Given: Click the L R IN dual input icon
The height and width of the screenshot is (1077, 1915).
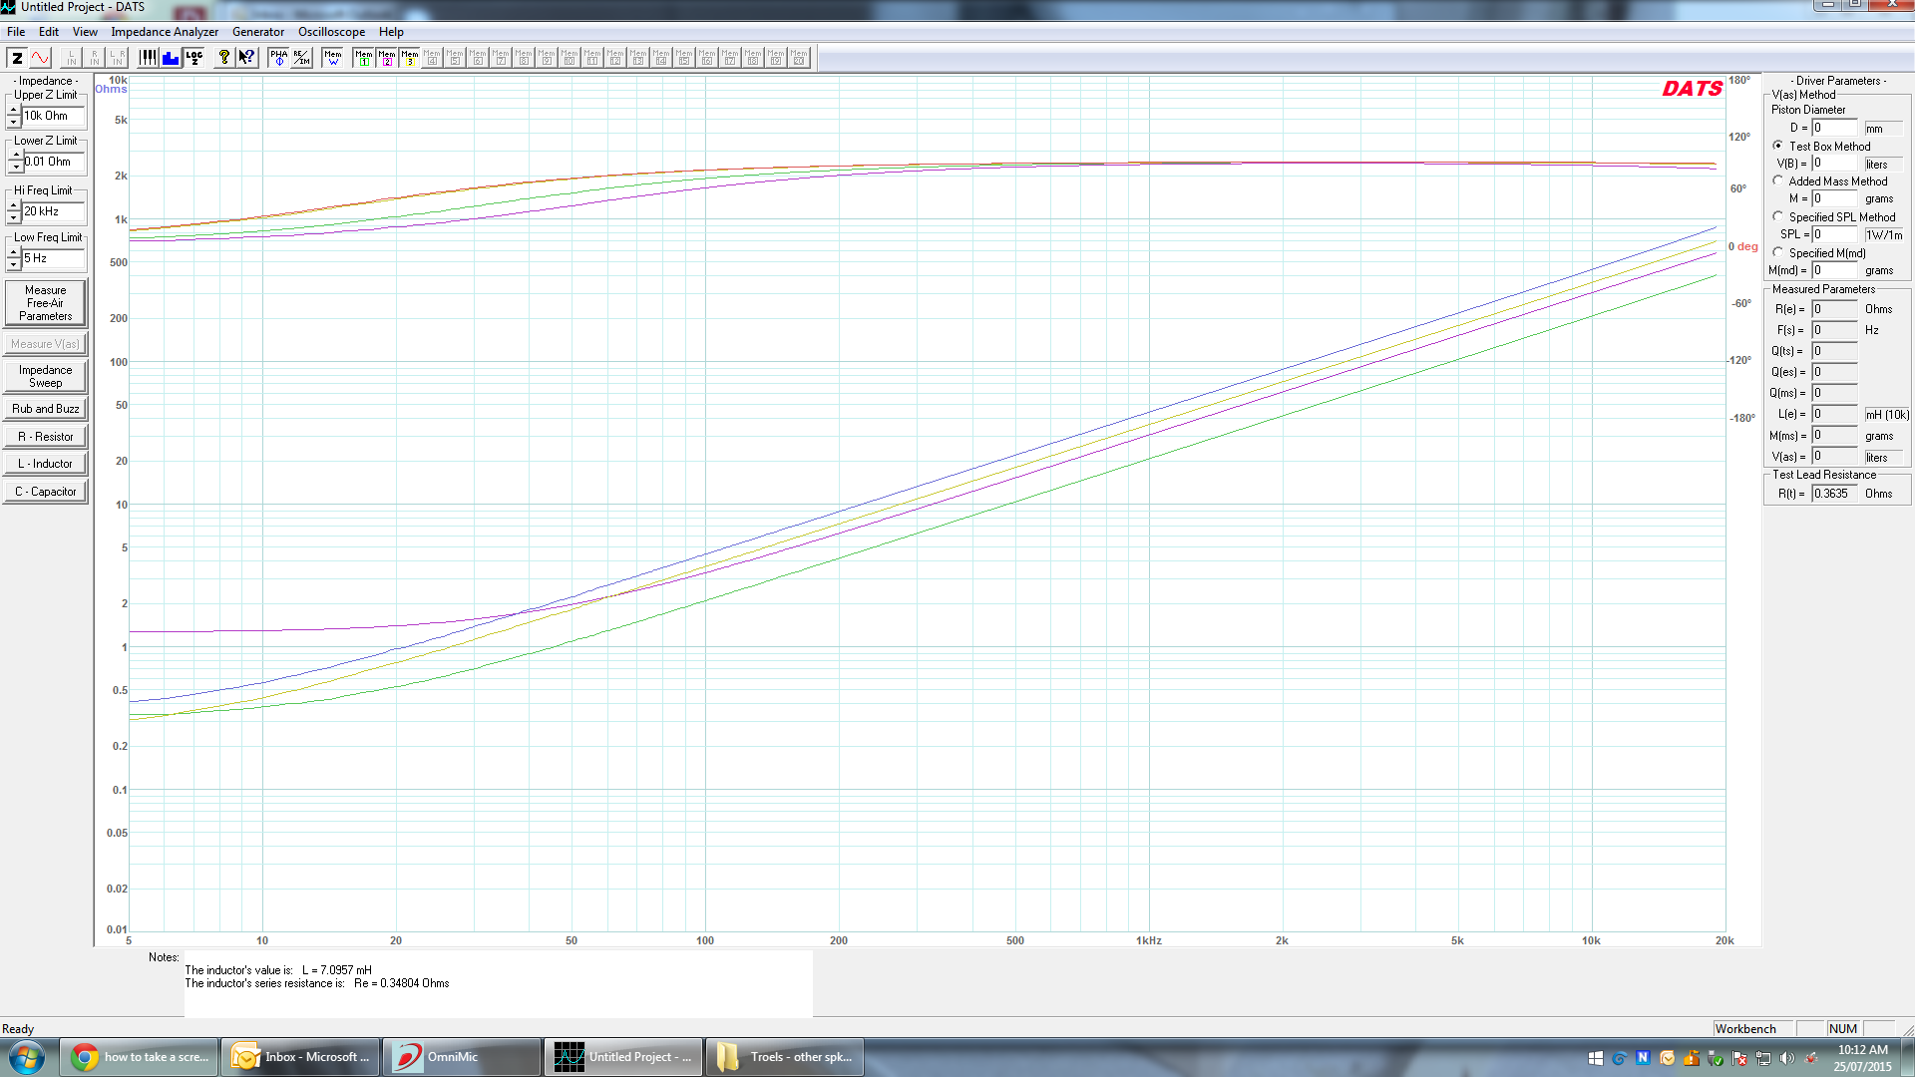Looking at the screenshot, I should [118, 58].
